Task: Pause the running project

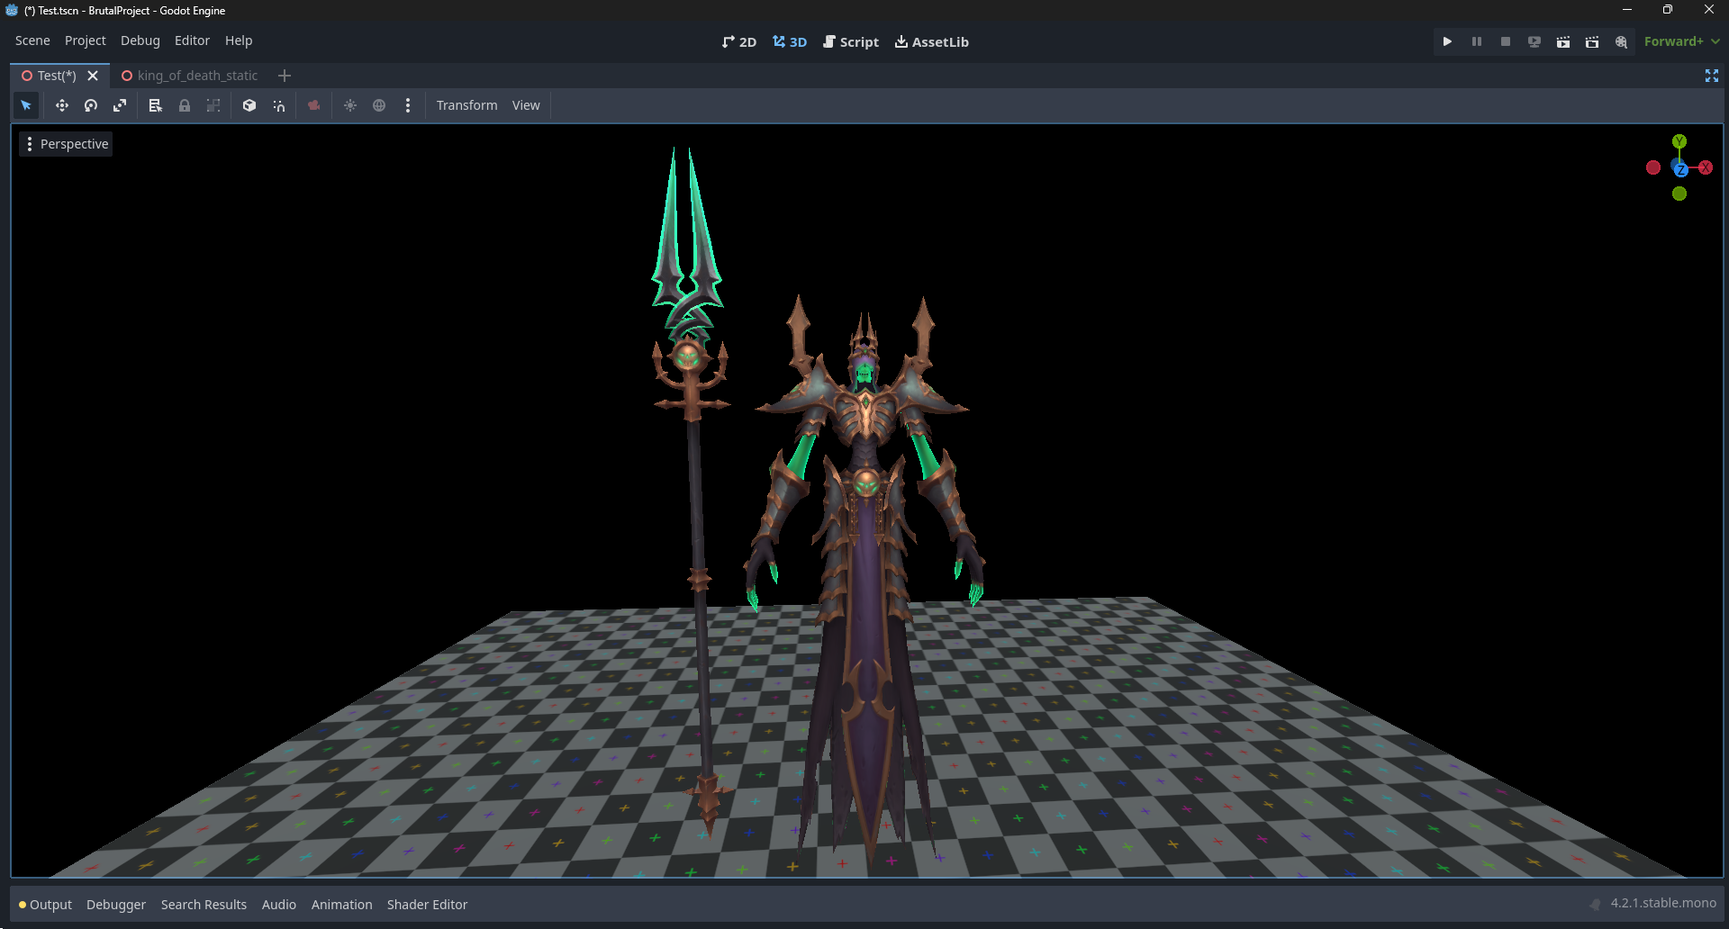Action: (1477, 41)
